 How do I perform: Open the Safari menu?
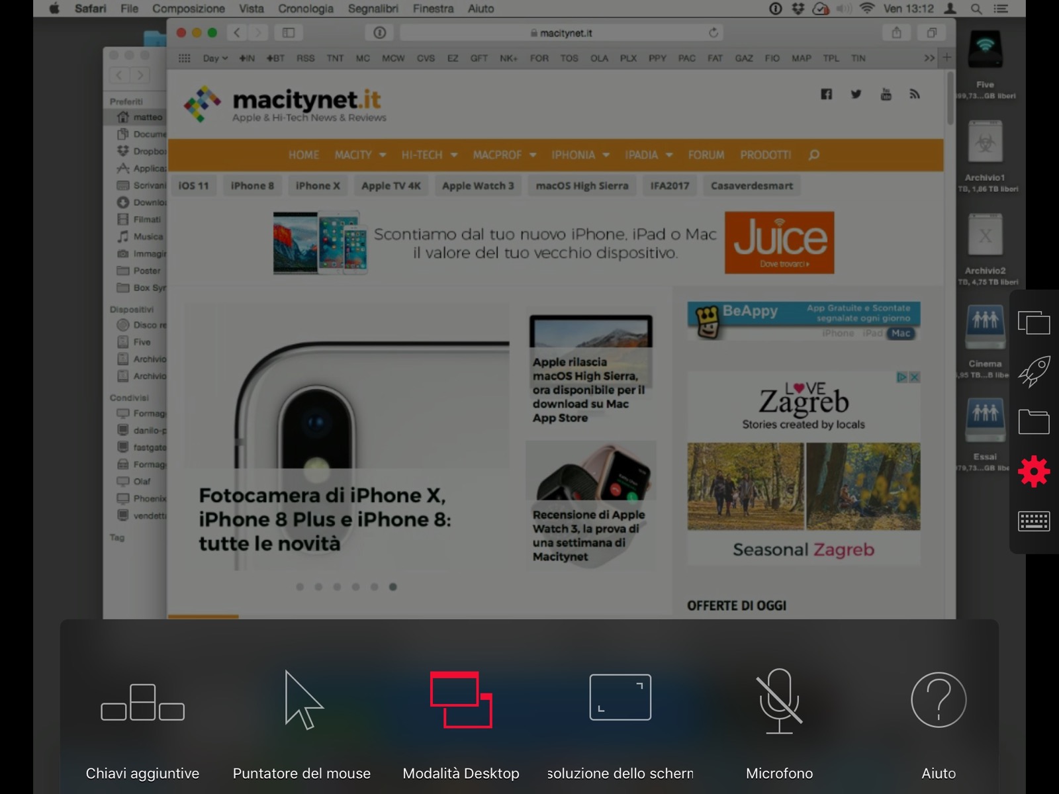91,9
